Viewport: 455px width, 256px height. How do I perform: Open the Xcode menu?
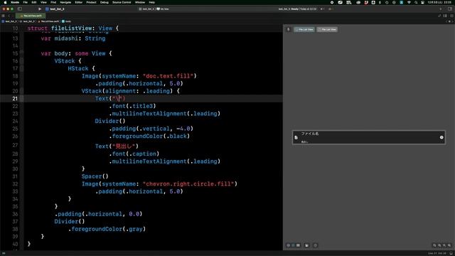(x=15, y=2)
